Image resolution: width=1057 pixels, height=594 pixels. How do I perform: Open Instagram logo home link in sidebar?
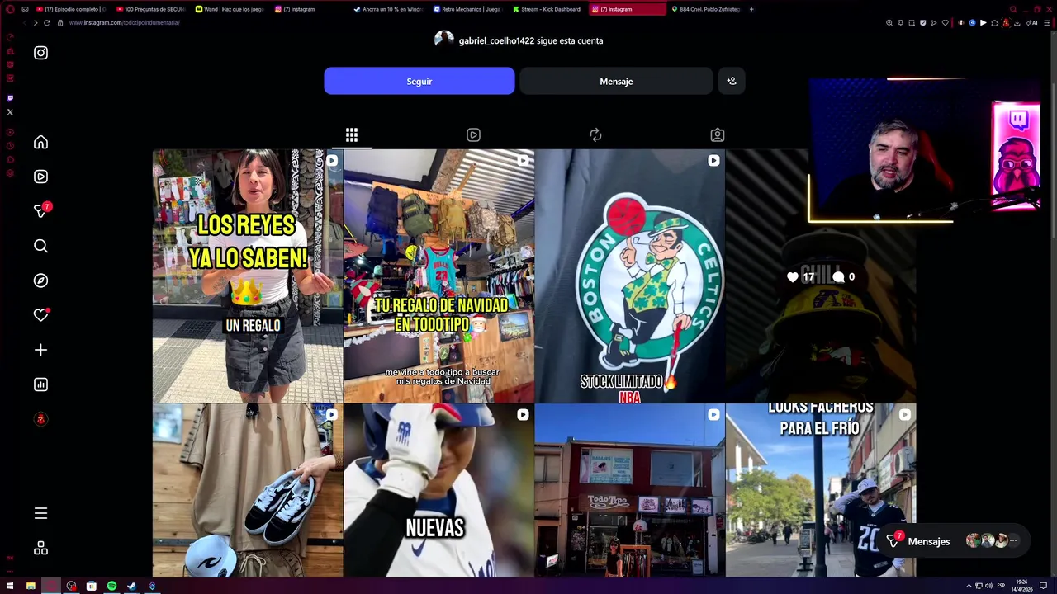[40, 53]
